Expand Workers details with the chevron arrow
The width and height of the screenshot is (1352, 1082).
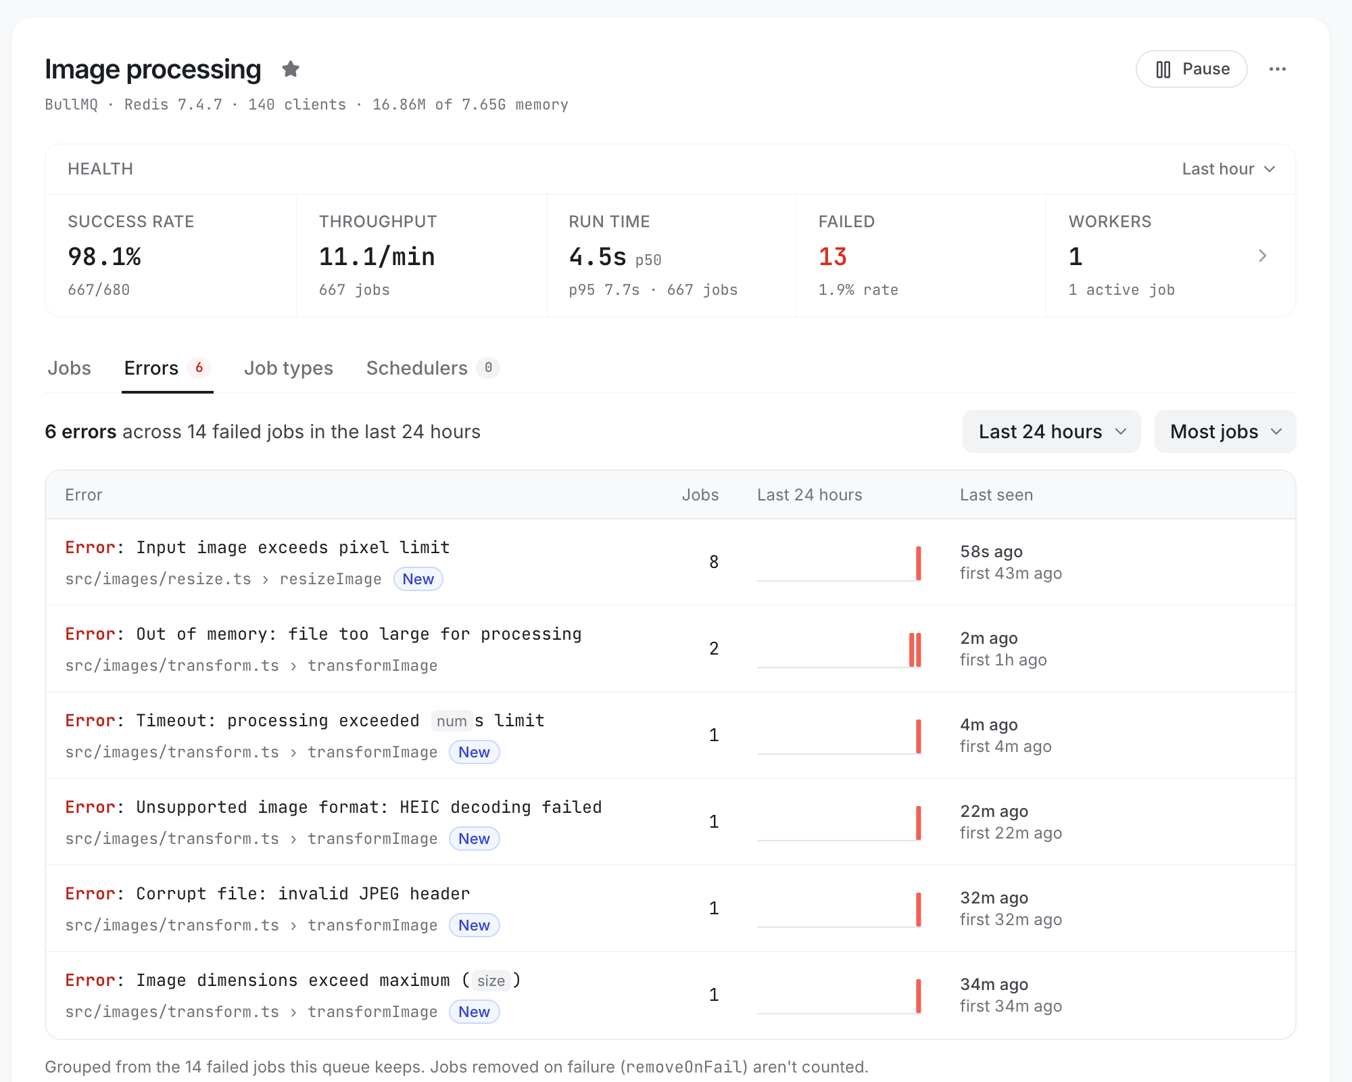click(1262, 256)
